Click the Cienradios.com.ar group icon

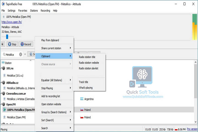[4, 94]
